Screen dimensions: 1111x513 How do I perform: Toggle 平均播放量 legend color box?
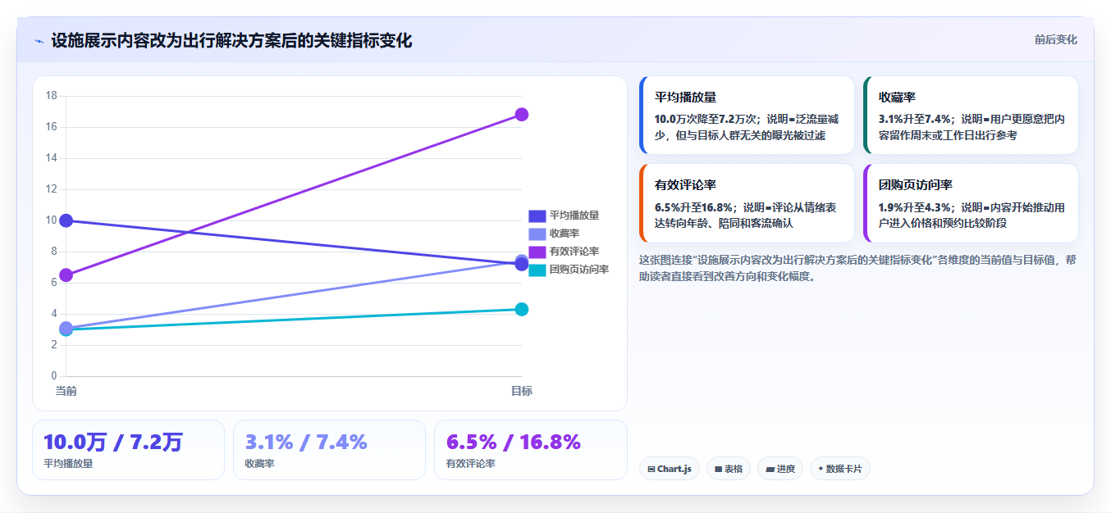point(537,216)
